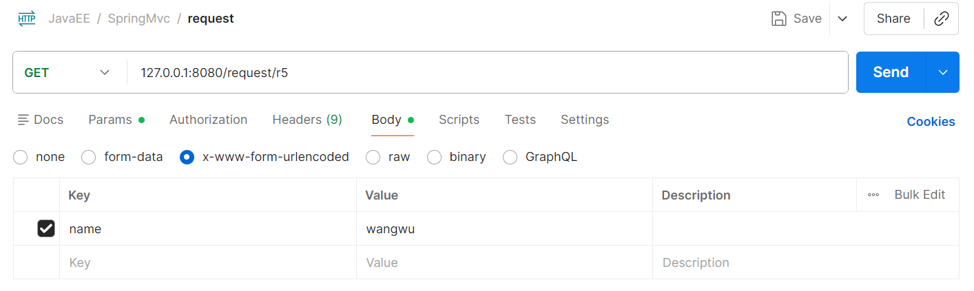Select the none body type
The image size is (974, 291).
(21, 157)
